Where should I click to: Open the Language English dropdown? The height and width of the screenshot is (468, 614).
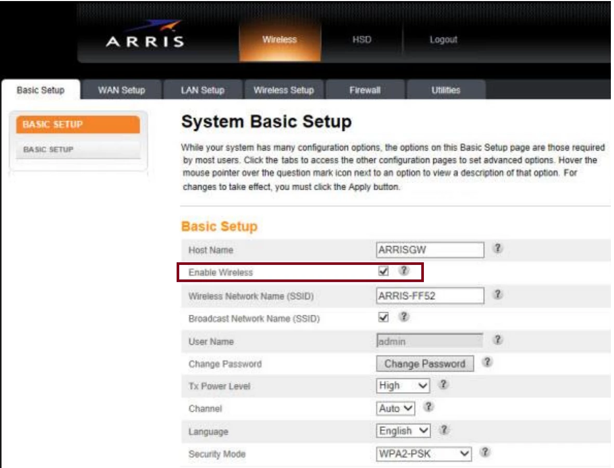point(403,431)
